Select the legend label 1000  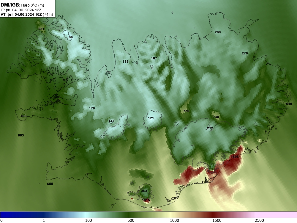[x=174, y=220]
